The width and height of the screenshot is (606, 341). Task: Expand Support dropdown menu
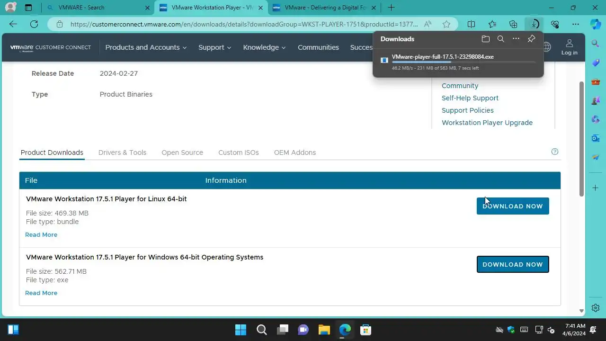click(214, 47)
